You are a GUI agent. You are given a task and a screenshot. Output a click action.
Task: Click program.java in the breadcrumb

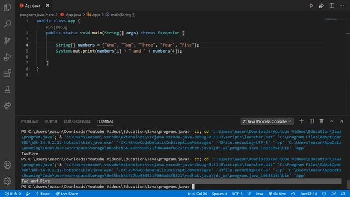32,15
